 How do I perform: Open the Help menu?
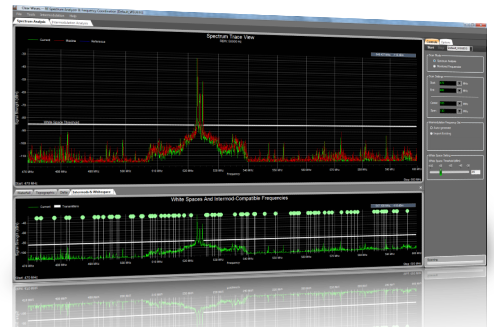pos(73,16)
